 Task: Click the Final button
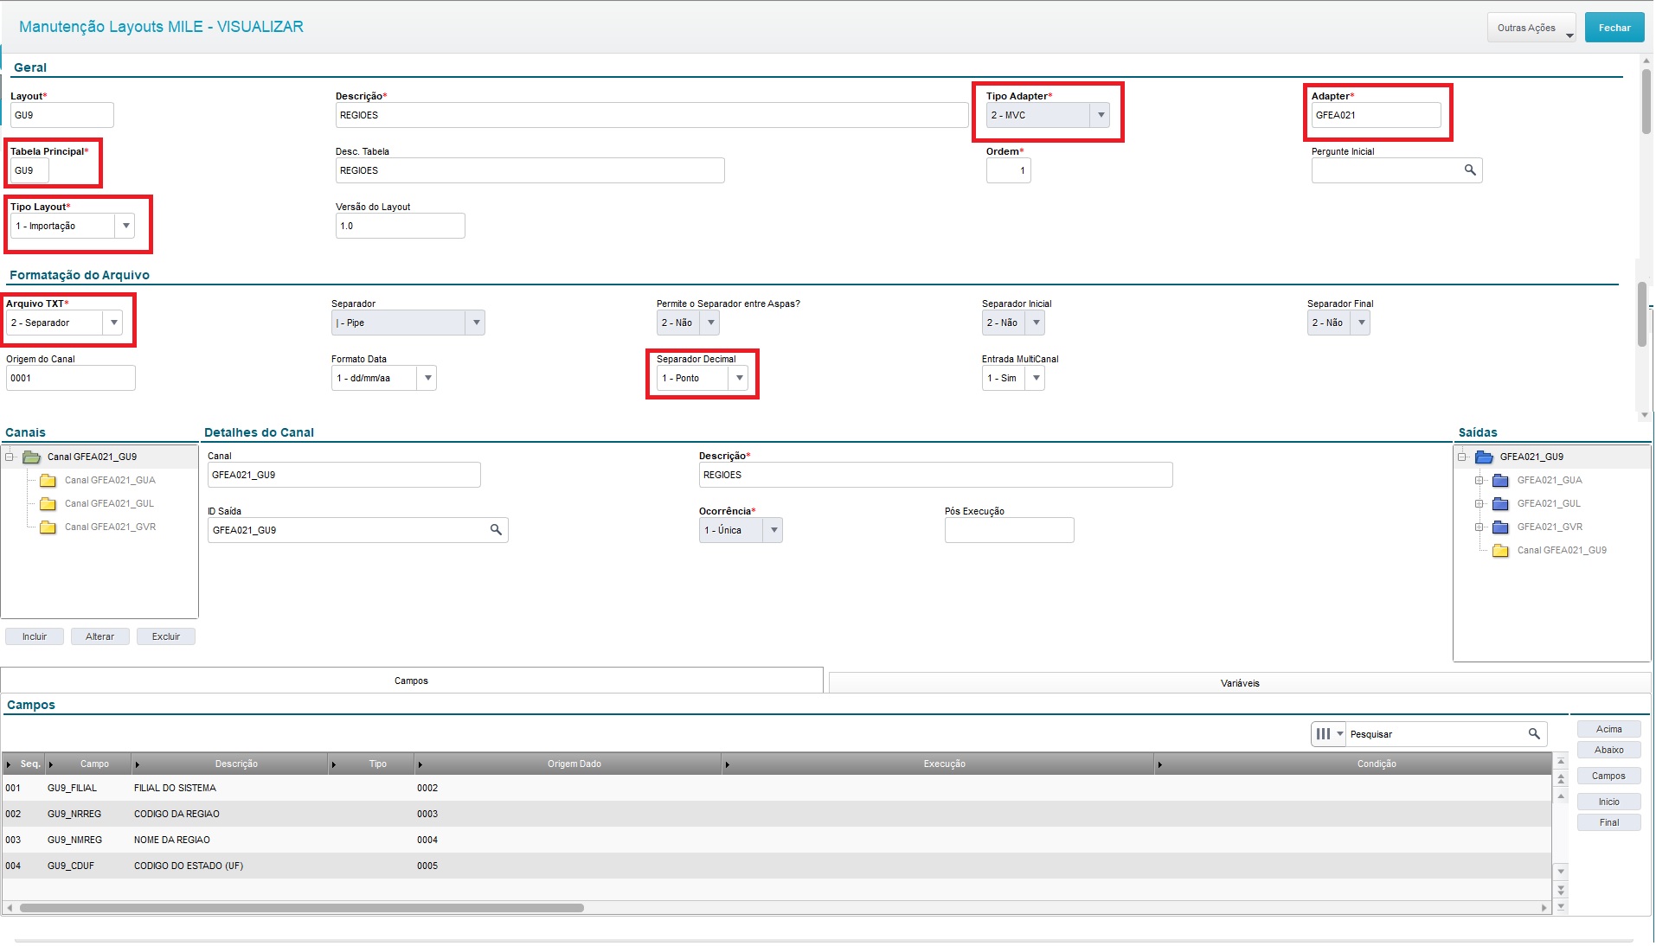pos(1609,822)
